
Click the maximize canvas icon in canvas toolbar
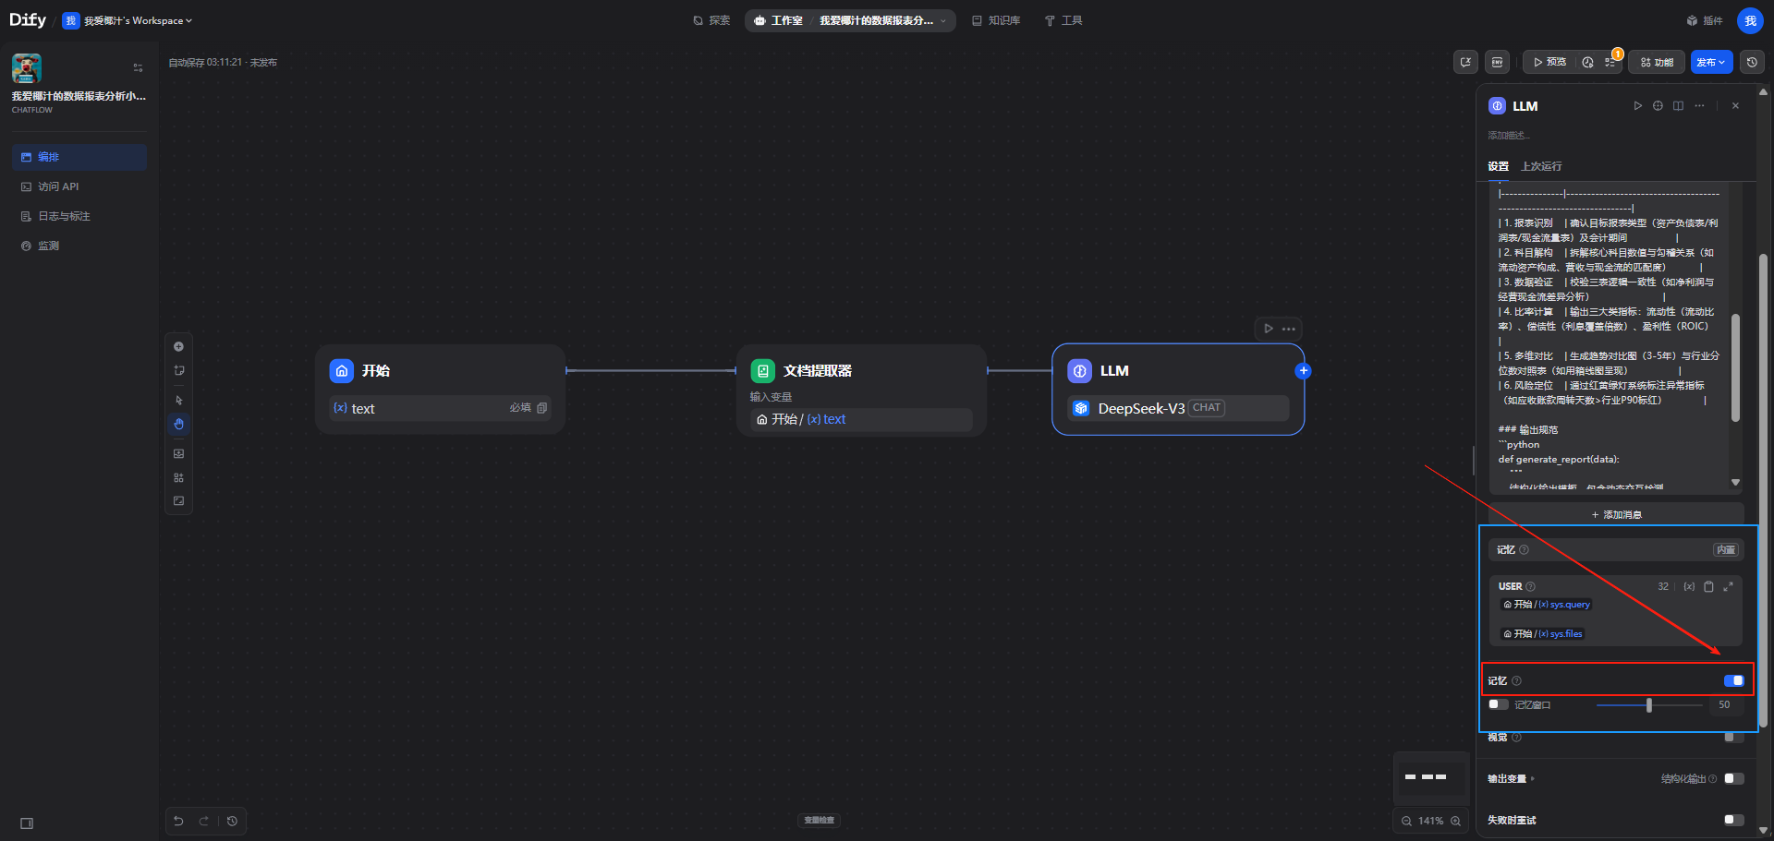(178, 501)
